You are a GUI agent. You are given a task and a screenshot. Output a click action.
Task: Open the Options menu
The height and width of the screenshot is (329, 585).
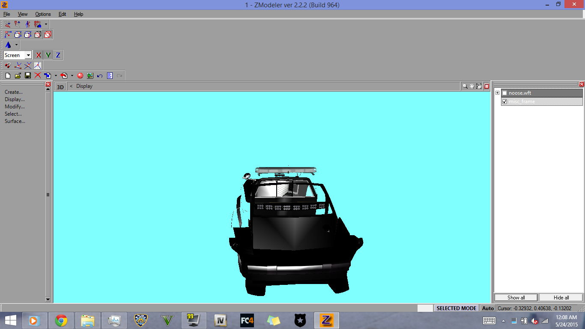click(x=43, y=14)
